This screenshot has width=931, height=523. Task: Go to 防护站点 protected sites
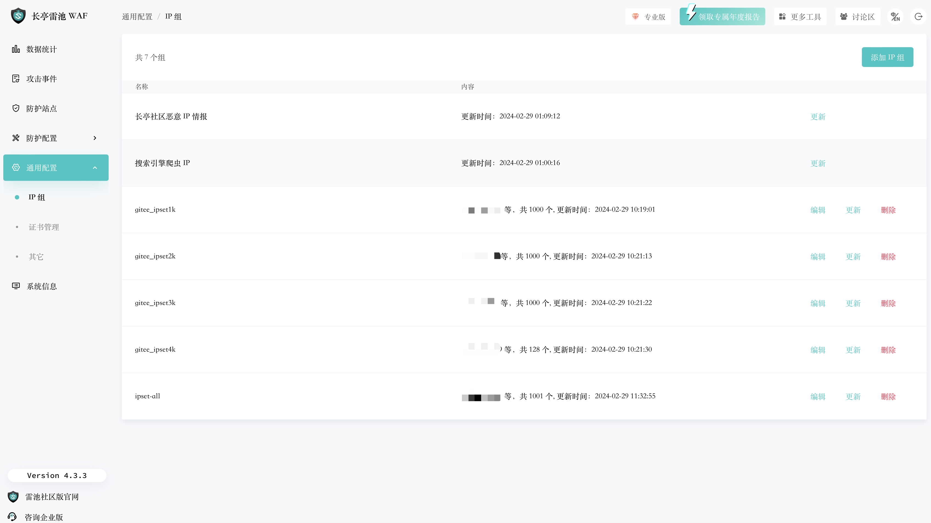coord(41,108)
